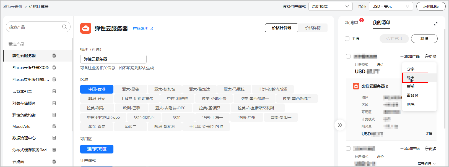Select the 土耳其-安卡拉-PUR region
Screen dimensions: 449x167
tap(206, 127)
